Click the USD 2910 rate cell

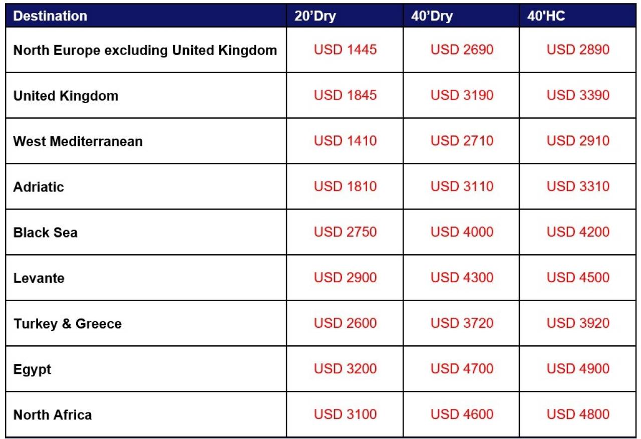tap(578, 141)
